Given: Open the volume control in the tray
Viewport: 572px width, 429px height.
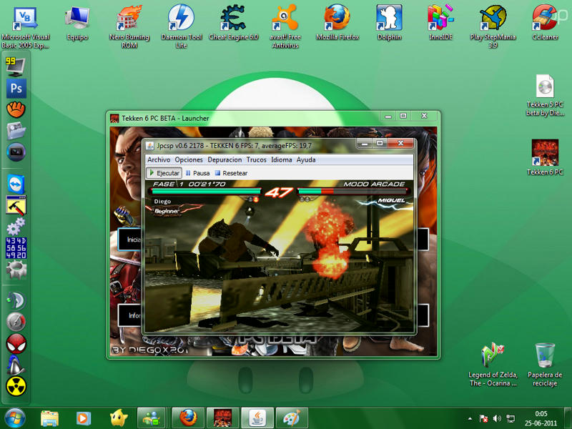Looking at the screenshot, I should (497, 418).
